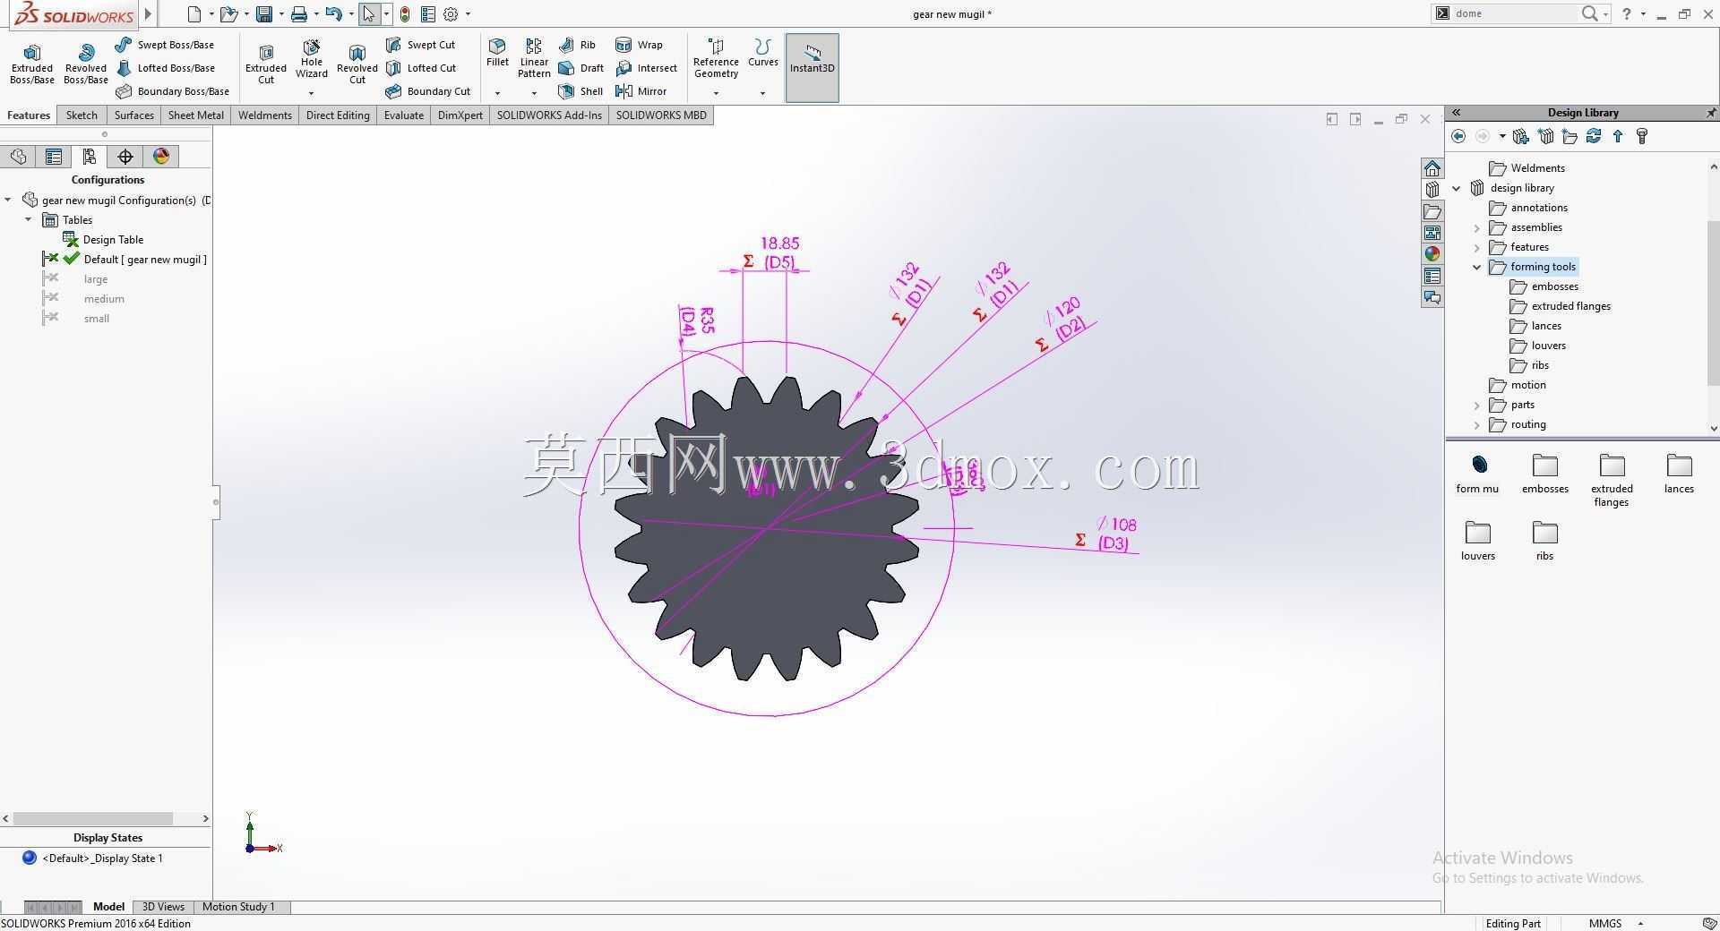Click the Appearances color ball side tab
This screenshot has height=931, width=1720.
point(1432,254)
